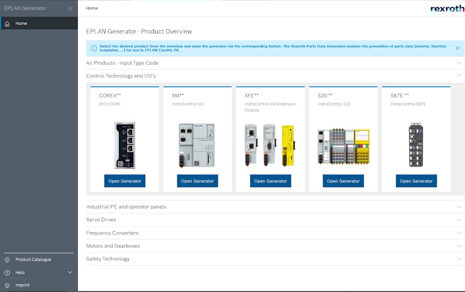This screenshot has width=465, height=292.
Task: Click the 'IndraControl XM Extension Module' subtitle
Action: (270, 107)
